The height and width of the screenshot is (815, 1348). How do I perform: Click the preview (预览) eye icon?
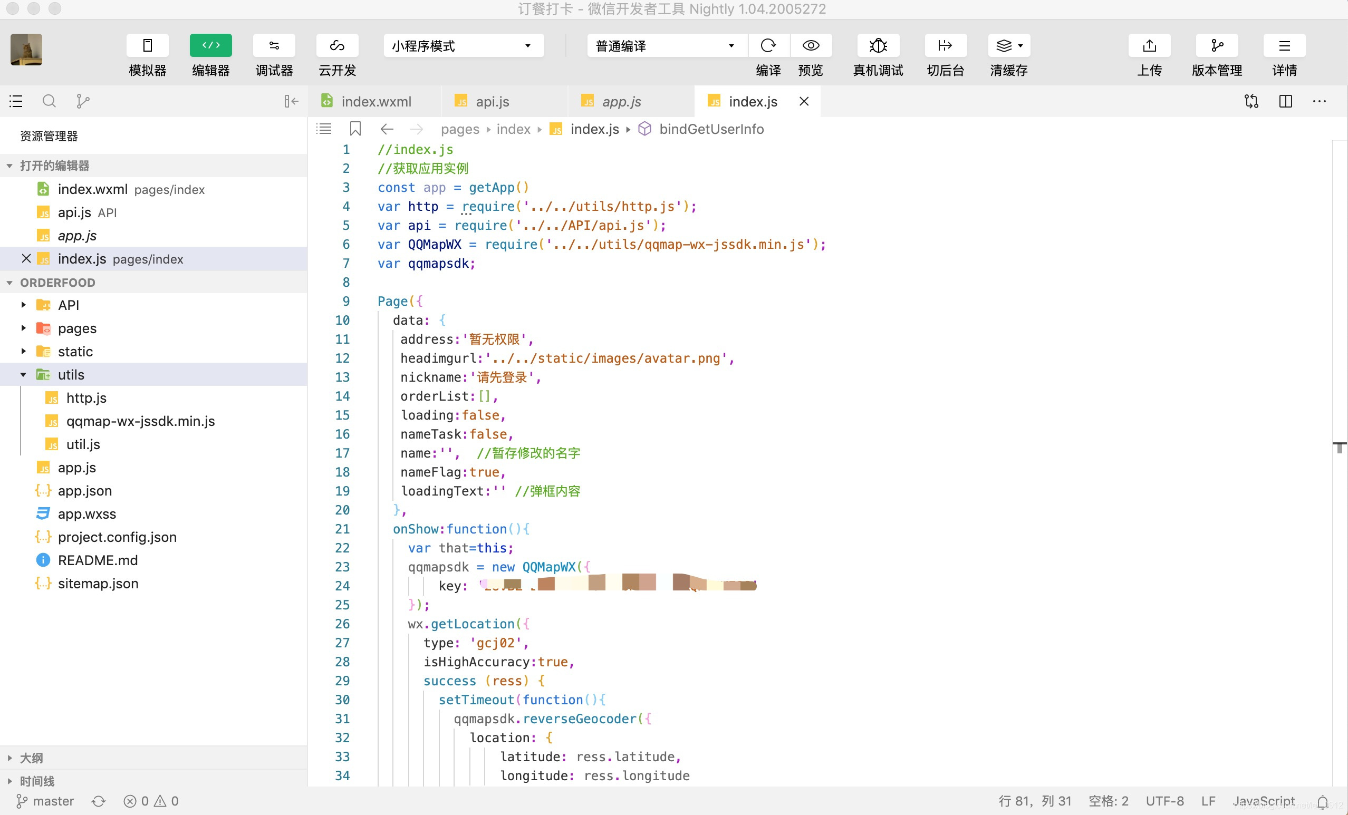pyautogui.click(x=810, y=45)
